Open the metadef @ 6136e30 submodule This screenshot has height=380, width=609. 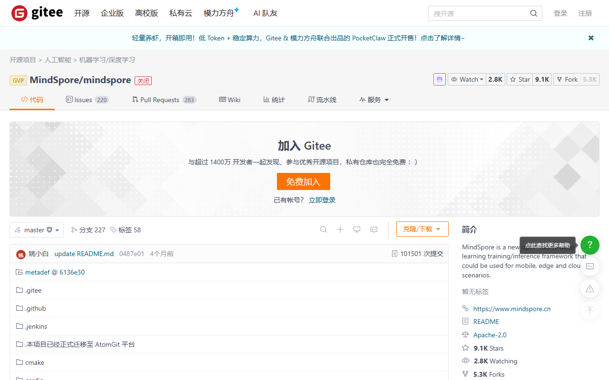click(55, 272)
